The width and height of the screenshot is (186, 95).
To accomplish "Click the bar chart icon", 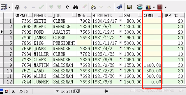I will [148, 7].
